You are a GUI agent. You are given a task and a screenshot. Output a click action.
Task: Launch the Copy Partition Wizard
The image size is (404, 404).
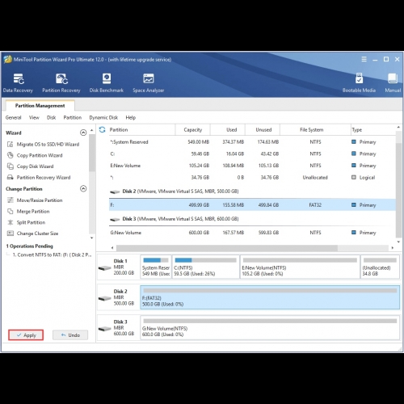35,155
